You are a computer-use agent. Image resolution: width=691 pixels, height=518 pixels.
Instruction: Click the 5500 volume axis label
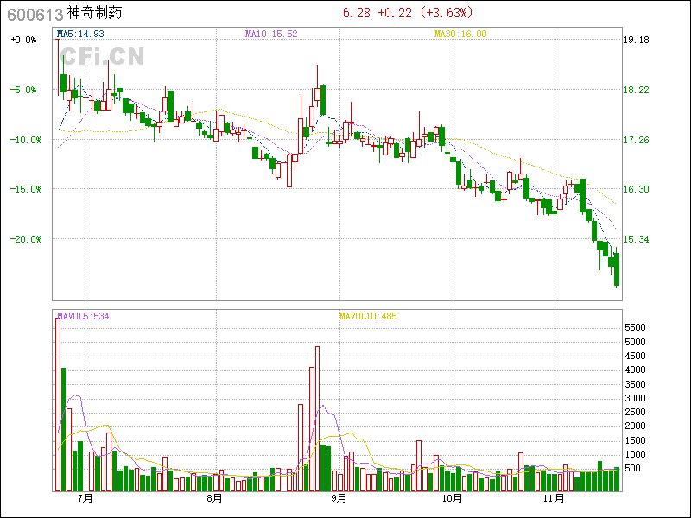coord(636,328)
